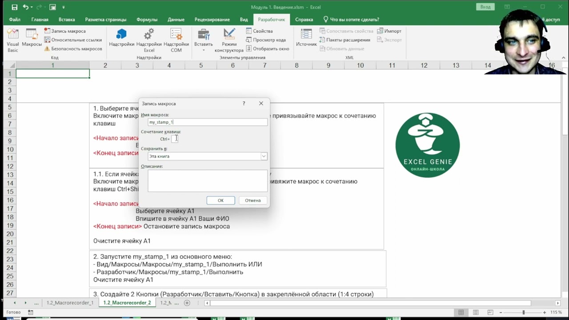The height and width of the screenshot is (320, 569).
Task: Show hidden sheet tabs with the ellipsis
Action: pyautogui.click(x=36, y=303)
